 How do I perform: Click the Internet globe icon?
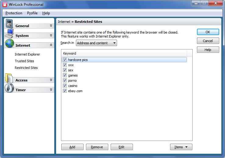pos(9,43)
